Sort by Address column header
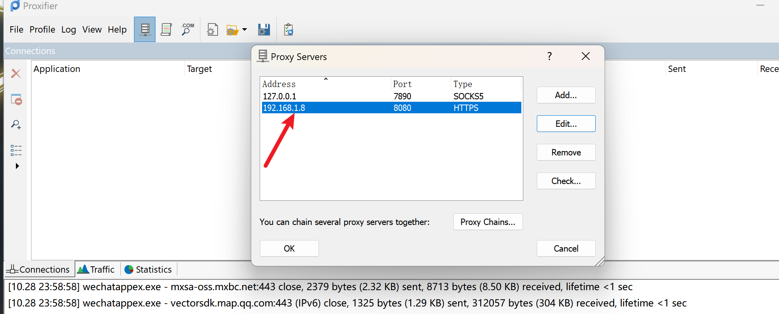 coord(326,84)
